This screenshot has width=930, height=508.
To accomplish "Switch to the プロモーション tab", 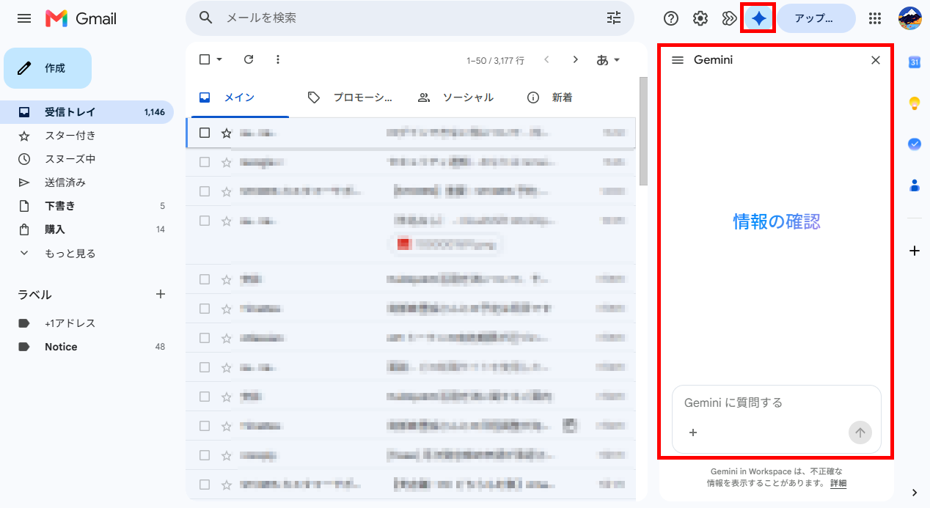I will pos(350,97).
